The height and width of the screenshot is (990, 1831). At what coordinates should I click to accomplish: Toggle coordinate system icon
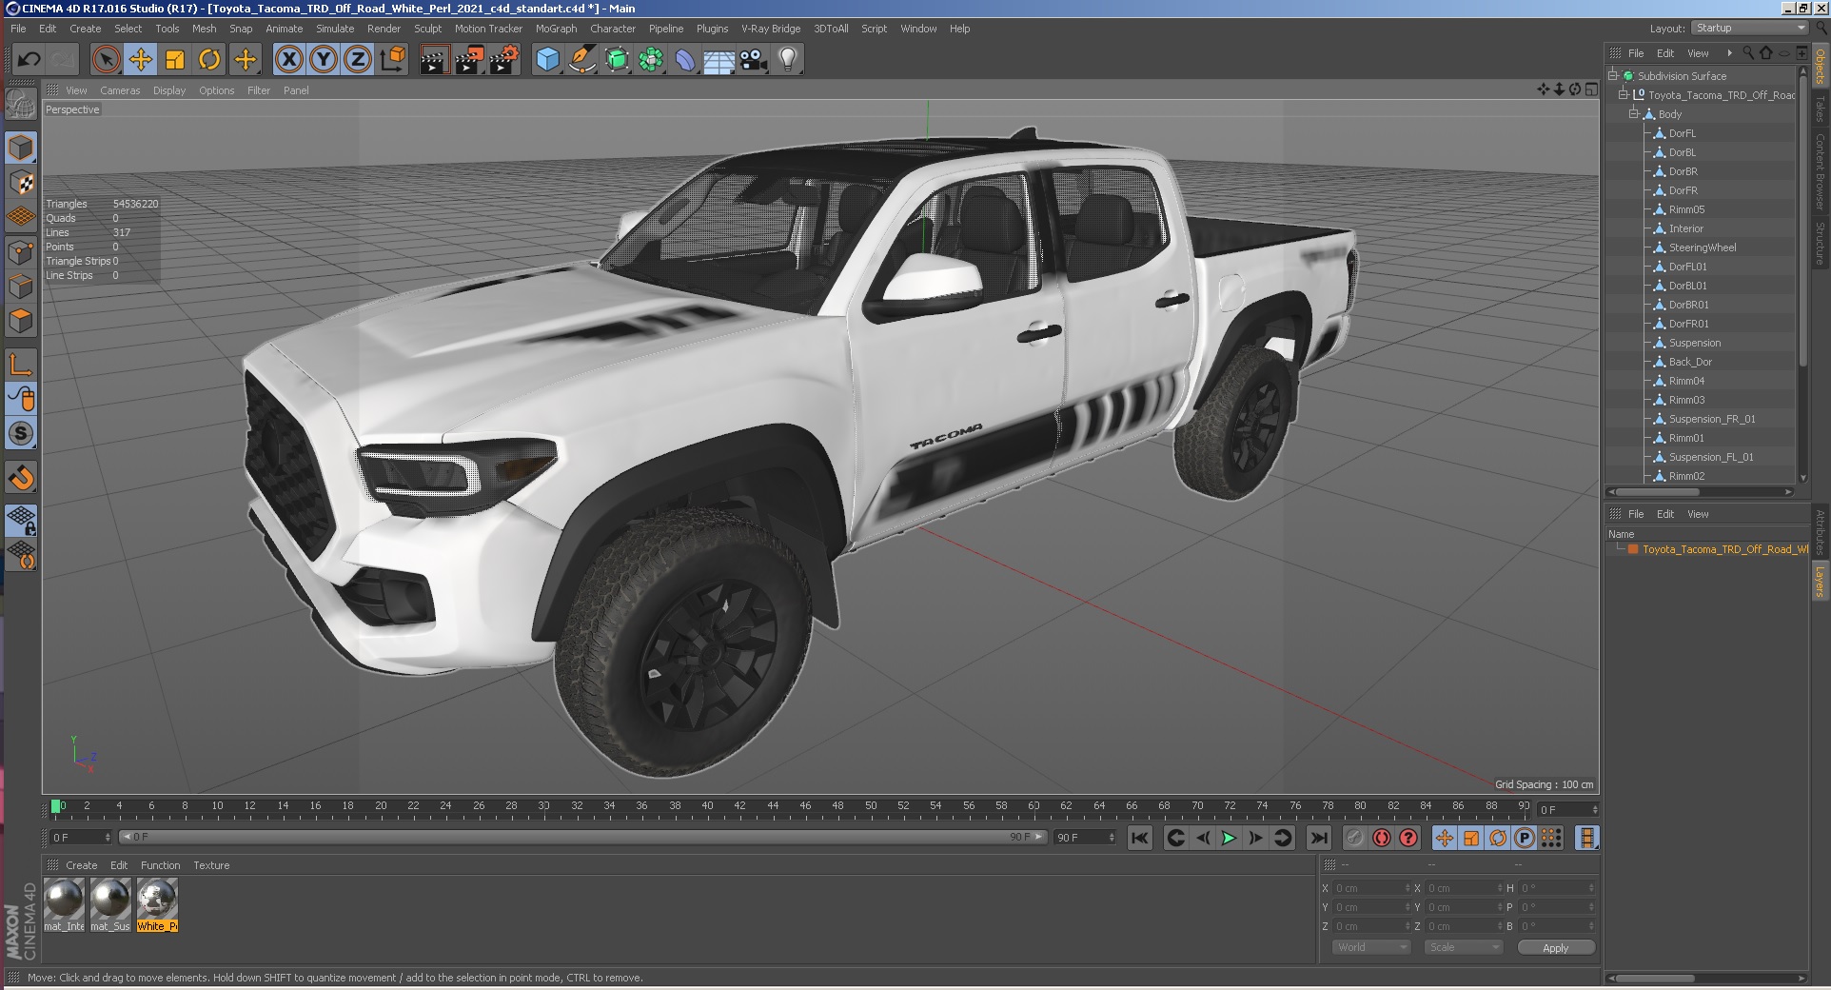(x=392, y=60)
